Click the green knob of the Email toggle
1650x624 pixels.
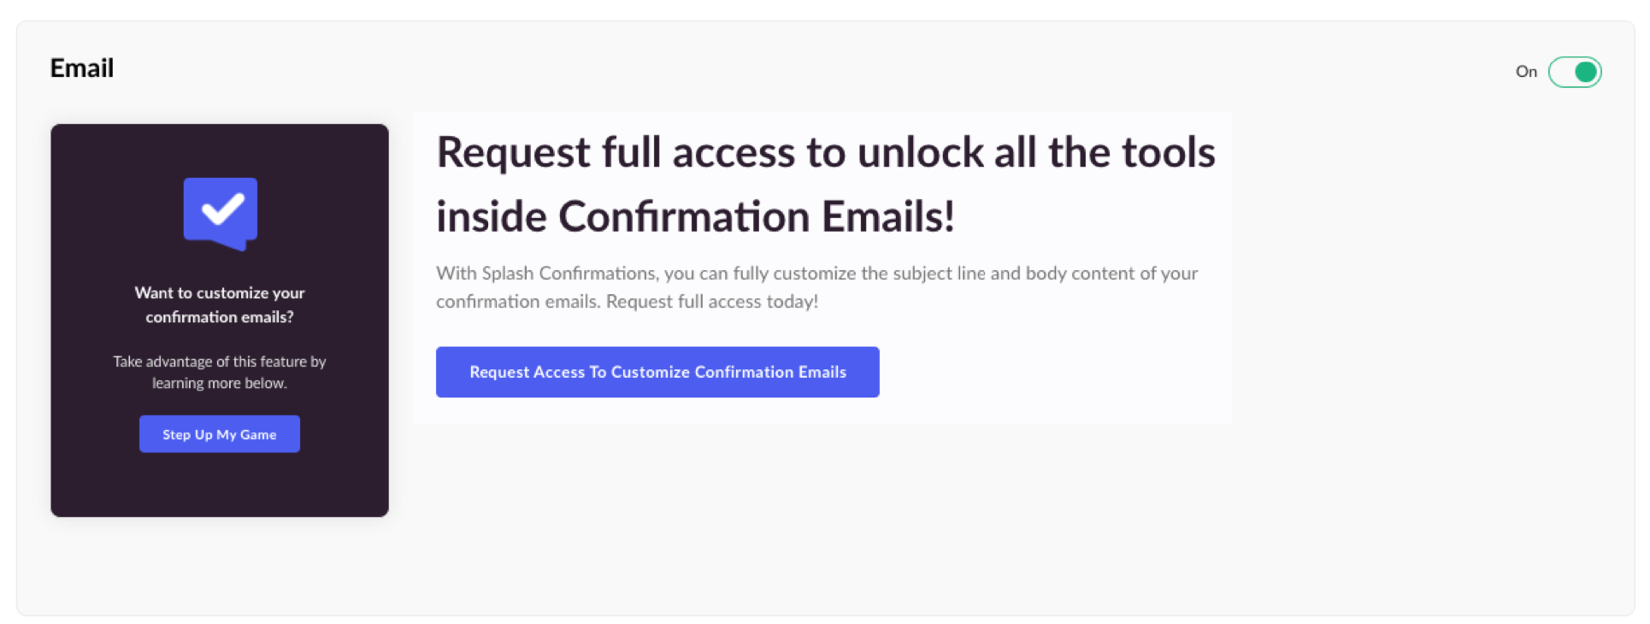tap(1586, 72)
